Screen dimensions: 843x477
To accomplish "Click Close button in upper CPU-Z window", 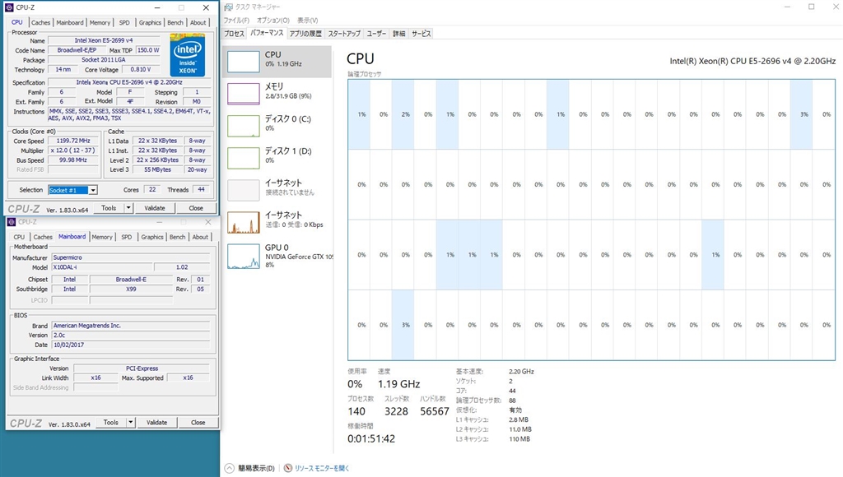I will pos(196,208).
